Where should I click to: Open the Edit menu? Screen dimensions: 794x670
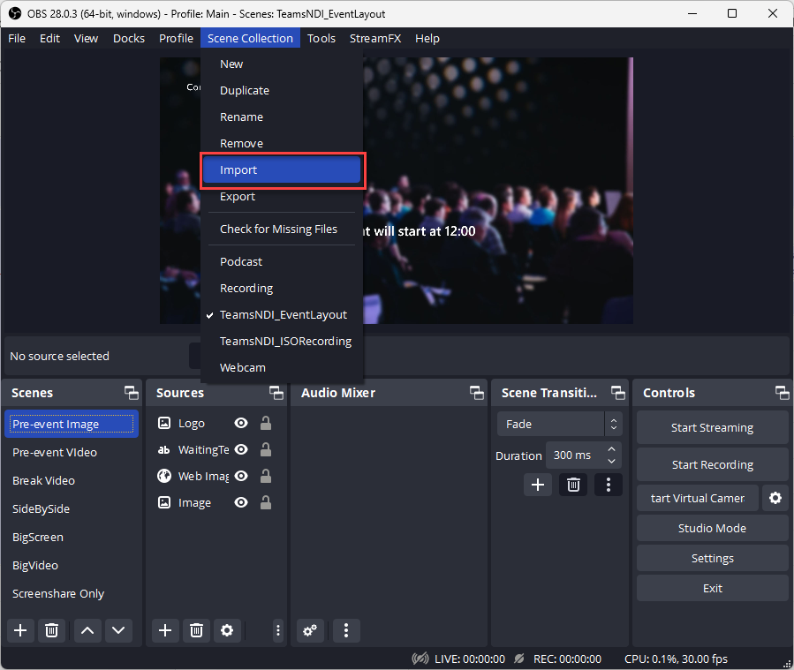click(49, 39)
